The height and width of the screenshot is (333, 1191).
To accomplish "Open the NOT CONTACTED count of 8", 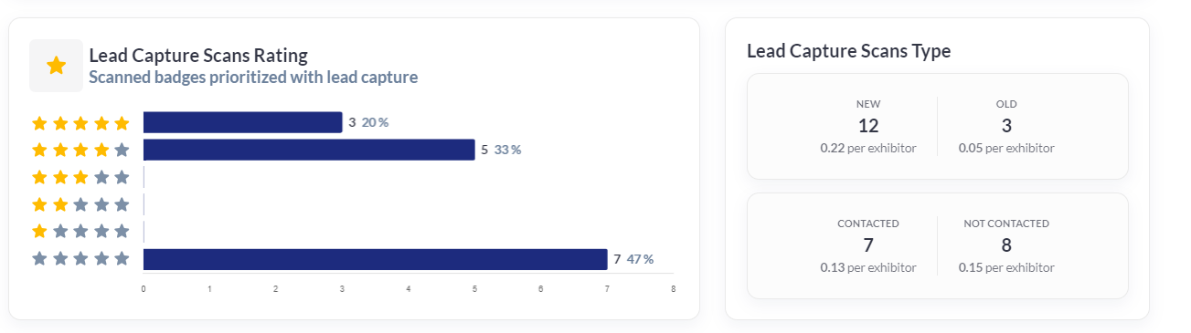I will (x=1006, y=245).
